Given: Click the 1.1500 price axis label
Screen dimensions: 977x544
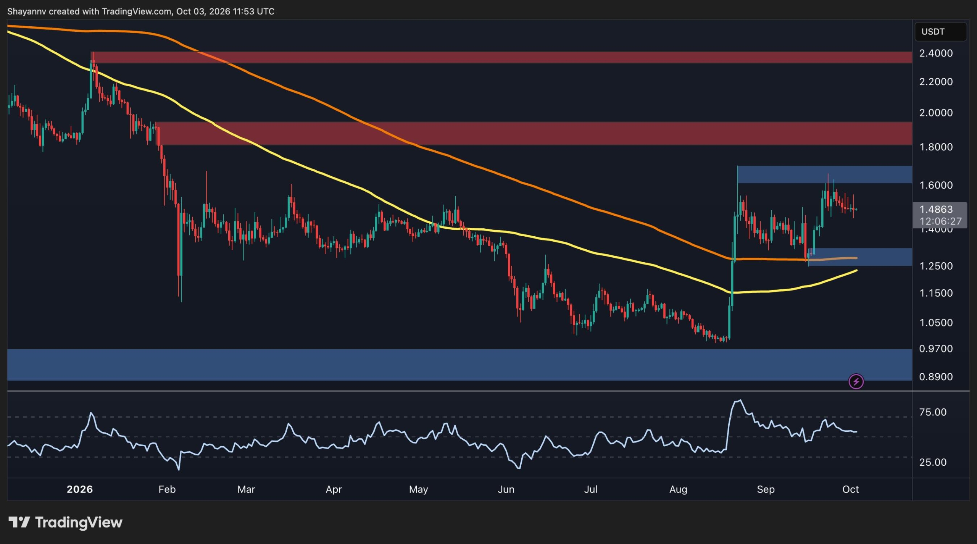Looking at the screenshot, I should pos(936,293).
